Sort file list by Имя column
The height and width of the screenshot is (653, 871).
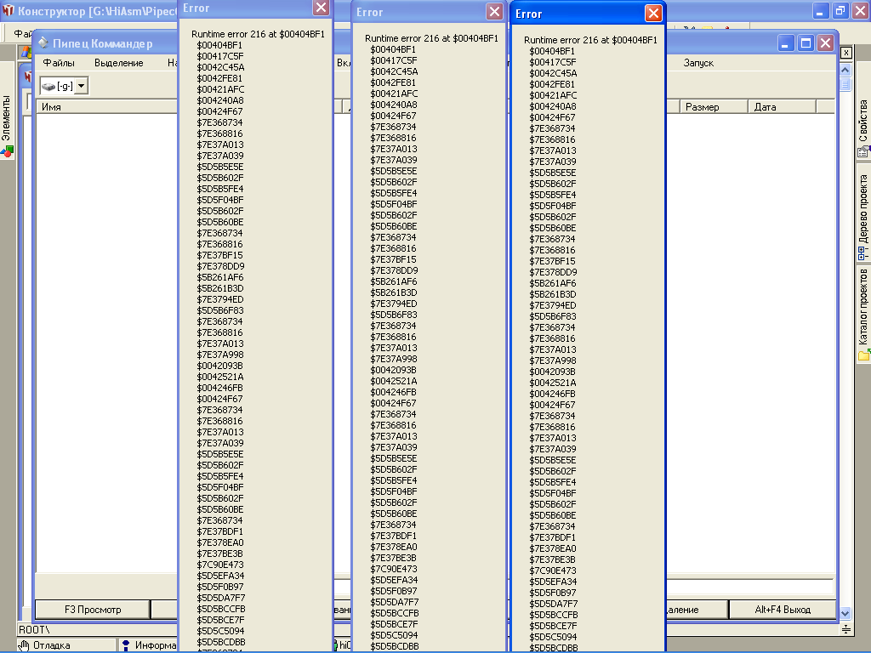pyautogui.click(x=102, y=107)
